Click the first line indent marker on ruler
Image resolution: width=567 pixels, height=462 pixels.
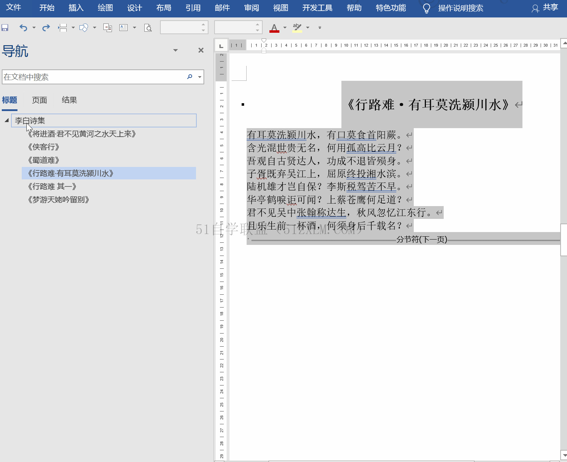tap(264, 41)
